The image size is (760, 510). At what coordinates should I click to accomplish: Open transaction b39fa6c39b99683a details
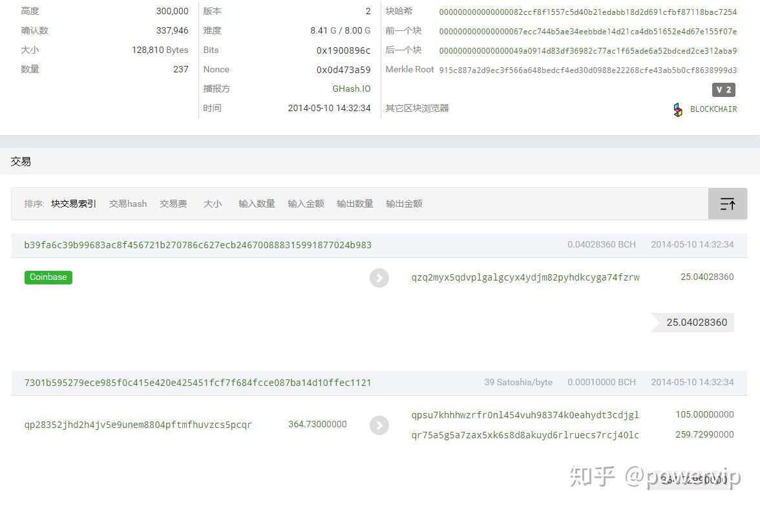pos(198,245)
